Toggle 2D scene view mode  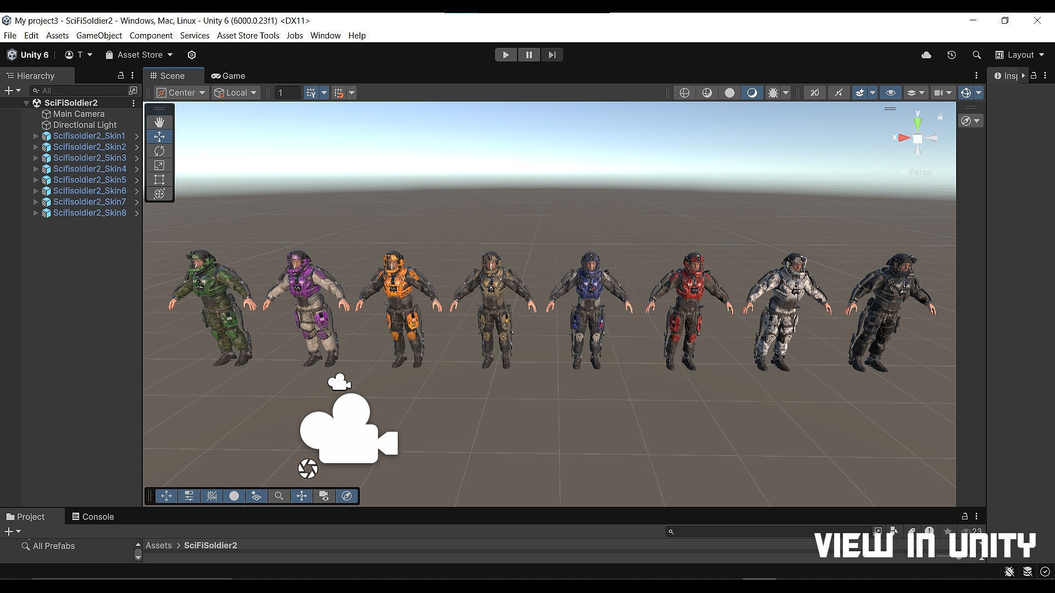click(815, 93)
